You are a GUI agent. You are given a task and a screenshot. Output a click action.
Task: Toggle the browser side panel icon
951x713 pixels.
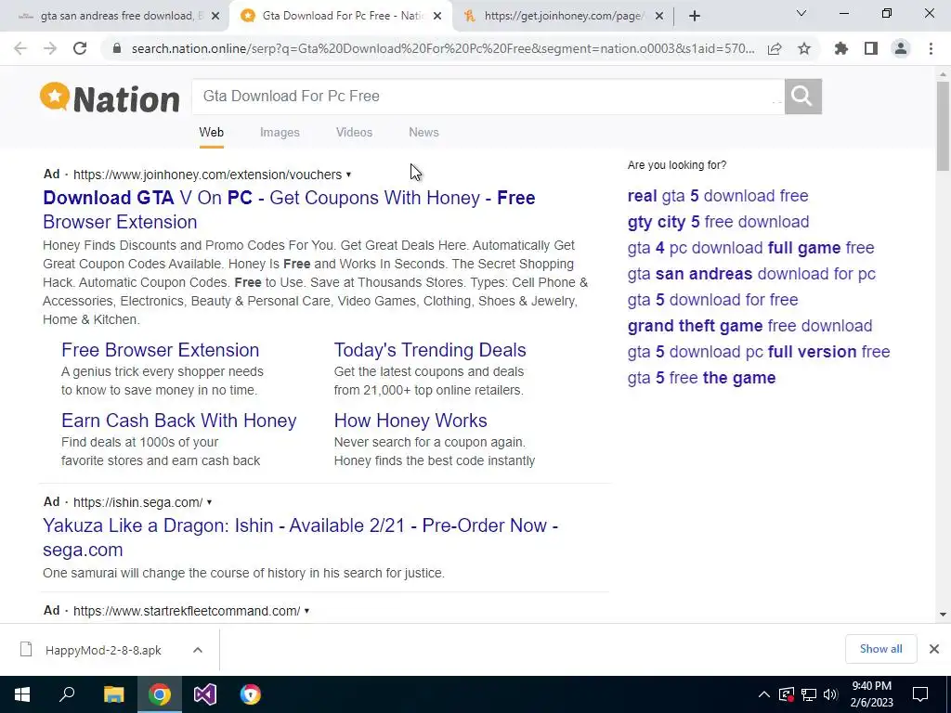[x=871, y=48]
